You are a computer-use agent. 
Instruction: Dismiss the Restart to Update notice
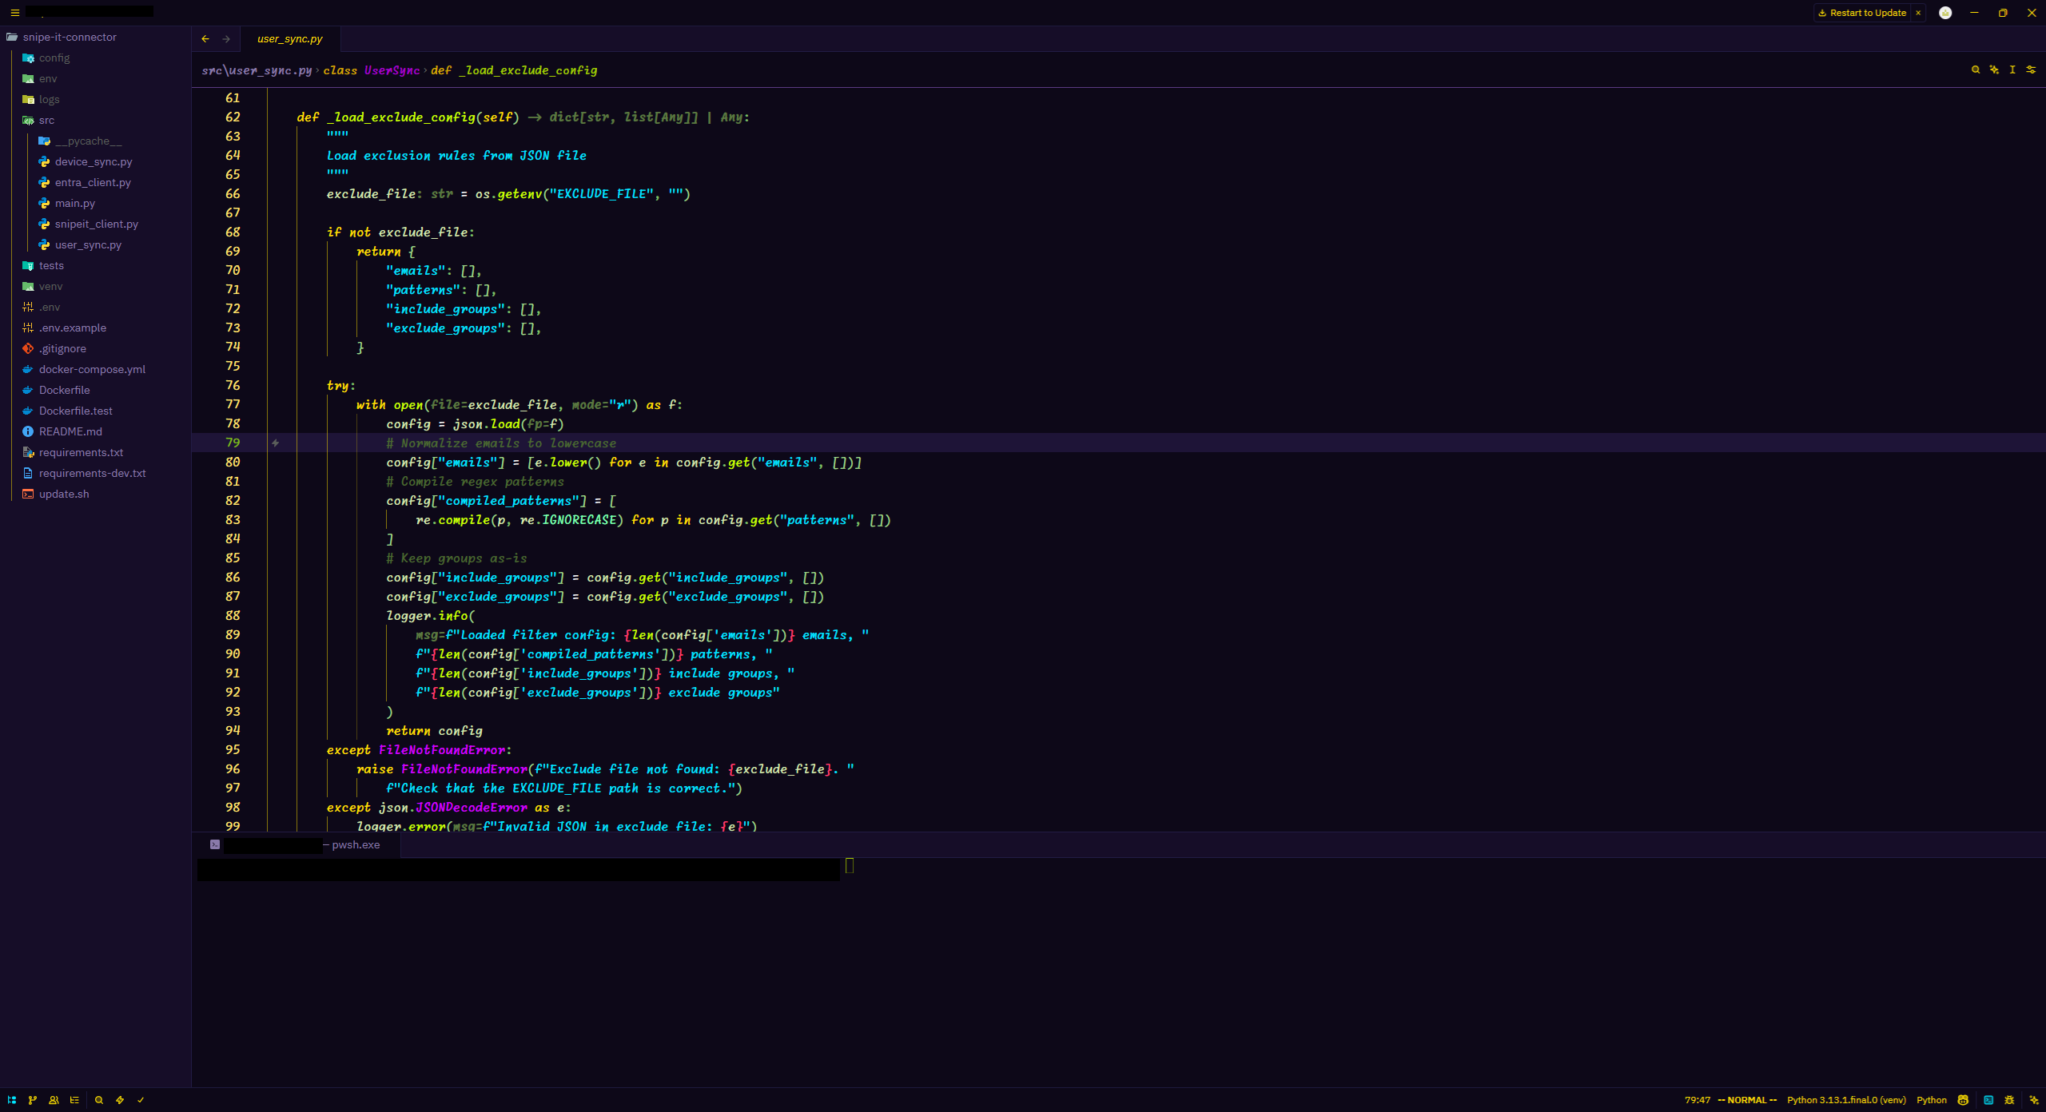point(1918,13)
